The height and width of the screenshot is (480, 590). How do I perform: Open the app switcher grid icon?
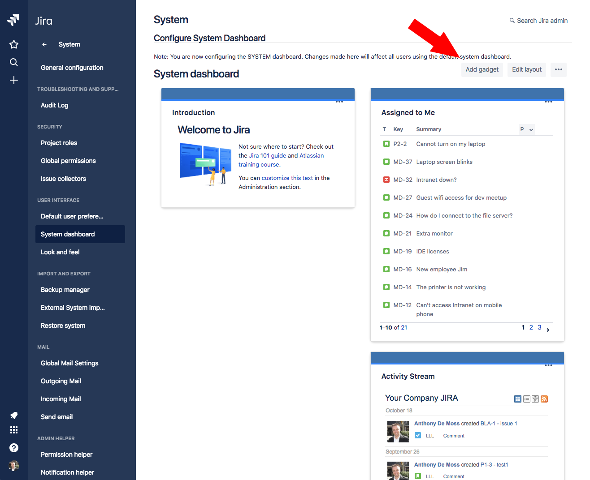click(14, 430)
